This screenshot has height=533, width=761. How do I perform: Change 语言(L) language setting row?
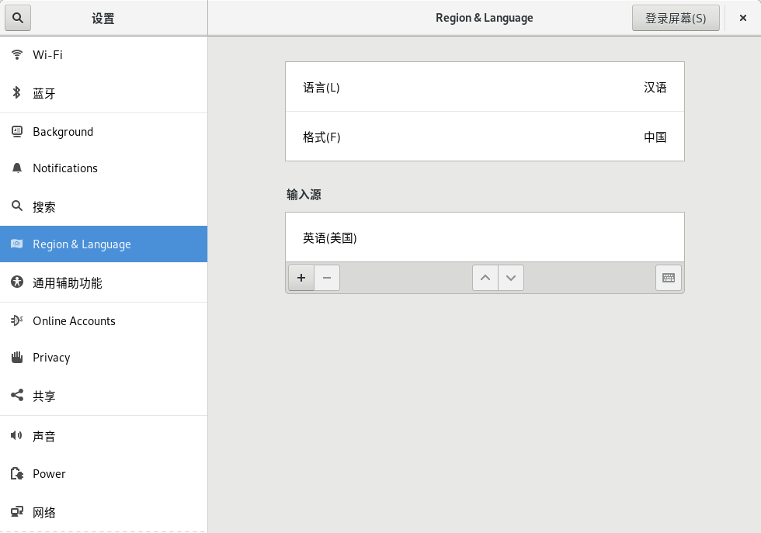click(485, 88)
